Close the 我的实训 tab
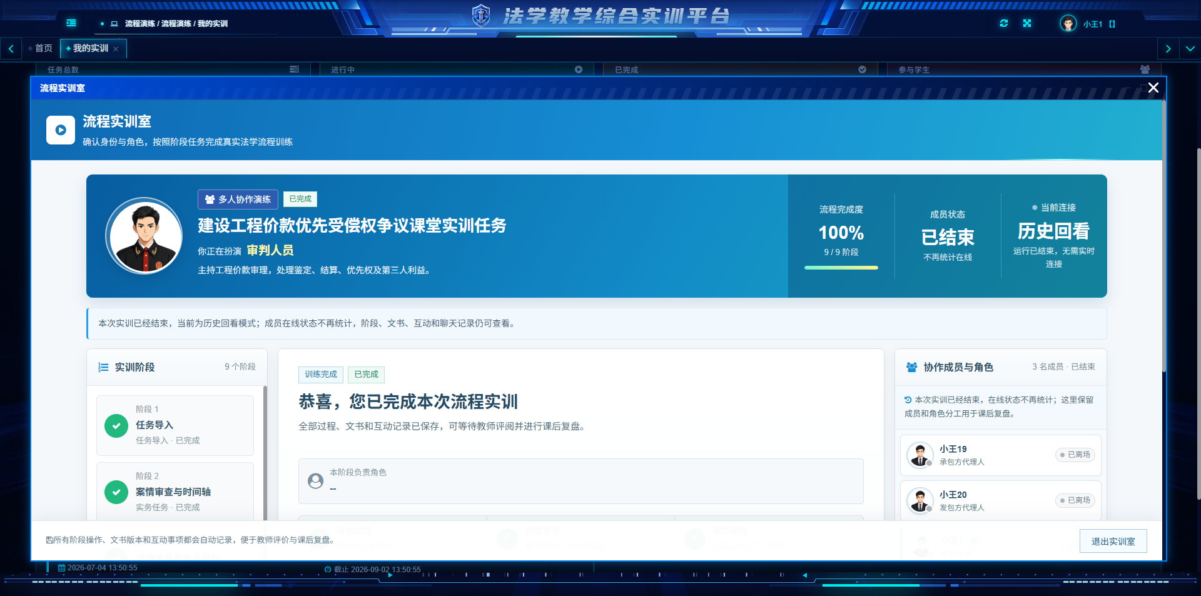This screenshot has width=1201, height=596. pos(116,49)
